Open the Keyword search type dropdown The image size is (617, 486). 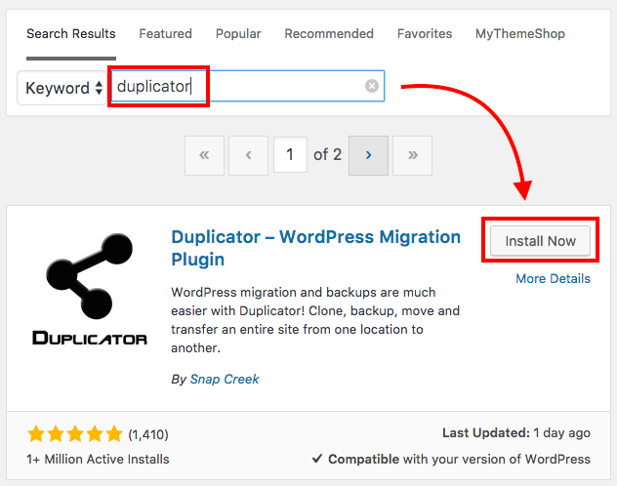[62, 88]
